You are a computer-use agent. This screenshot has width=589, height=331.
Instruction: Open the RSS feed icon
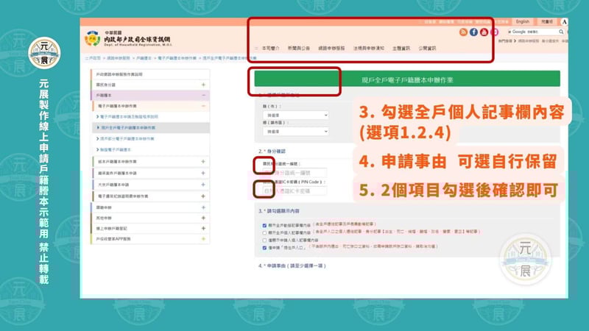(463, 32)
